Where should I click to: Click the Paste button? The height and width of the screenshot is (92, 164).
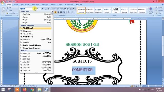(3, 10)
